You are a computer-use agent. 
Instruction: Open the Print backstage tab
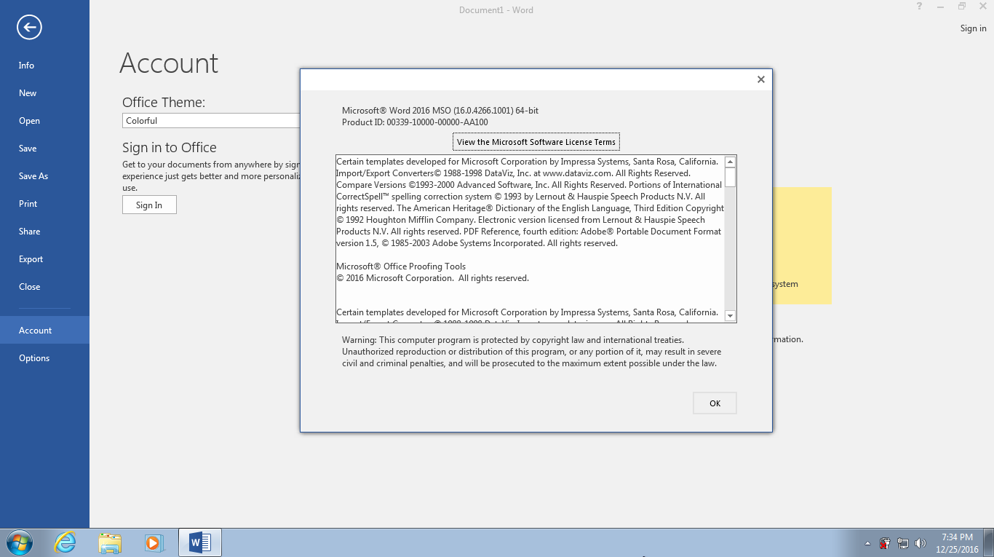click(44, 204)
